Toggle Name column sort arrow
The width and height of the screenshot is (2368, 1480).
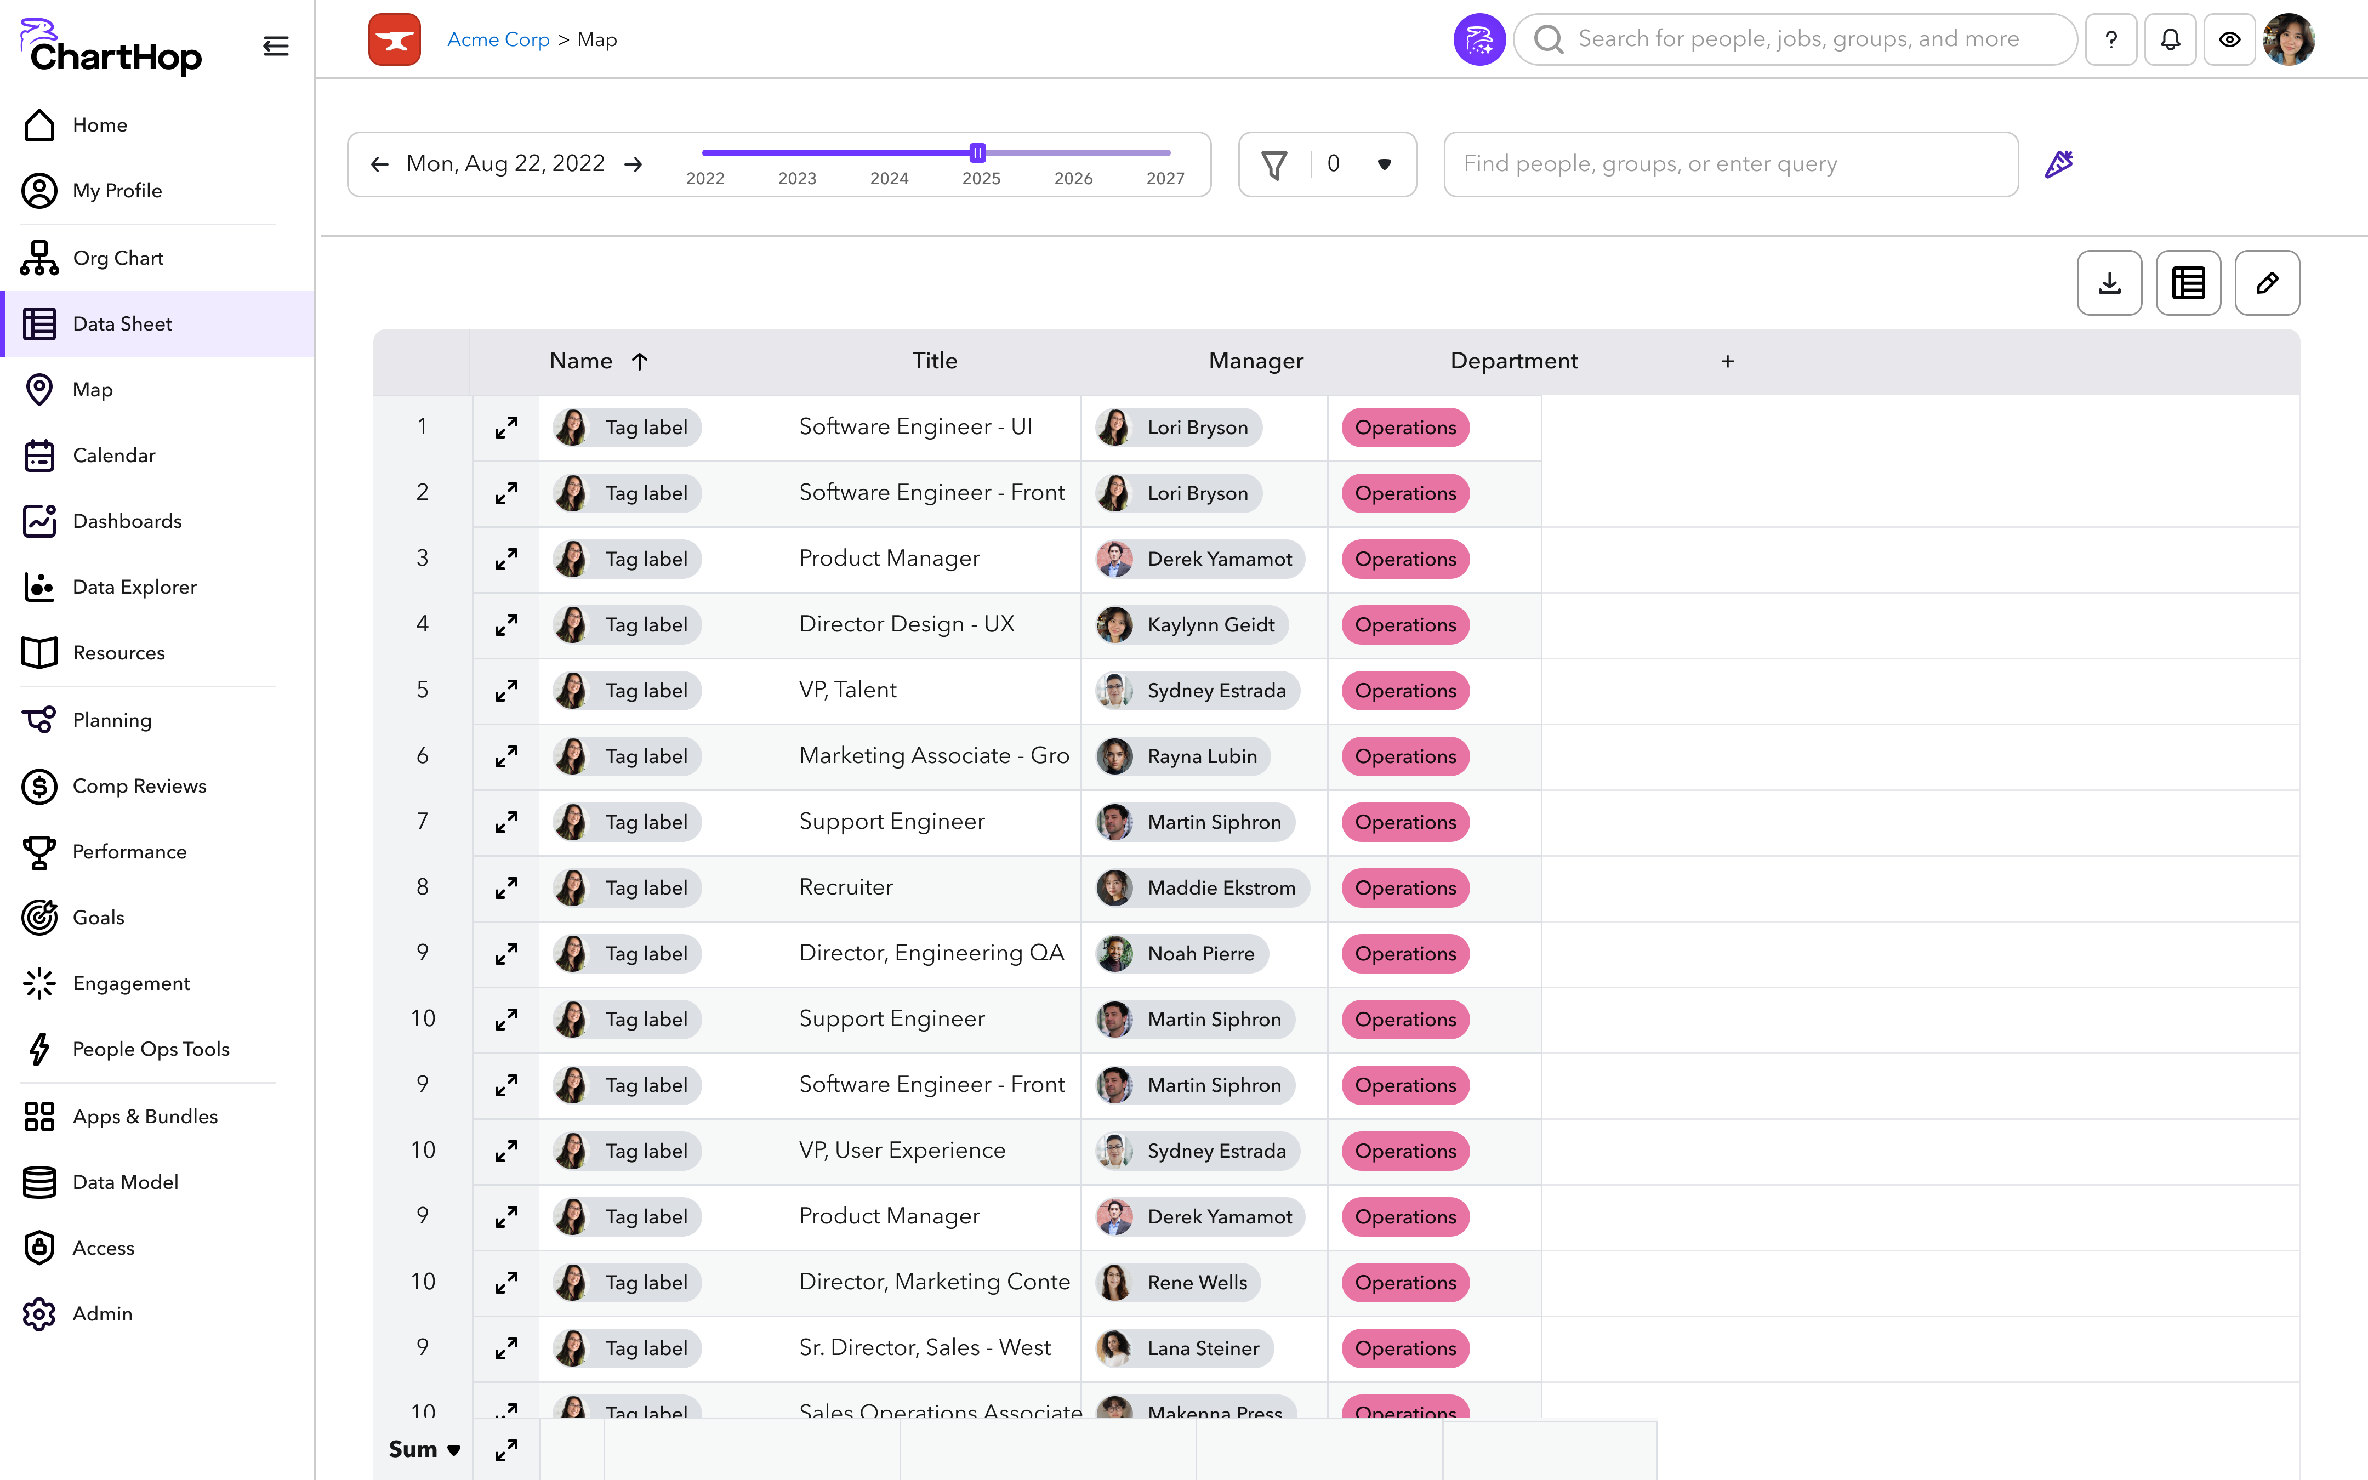(640, 361)
